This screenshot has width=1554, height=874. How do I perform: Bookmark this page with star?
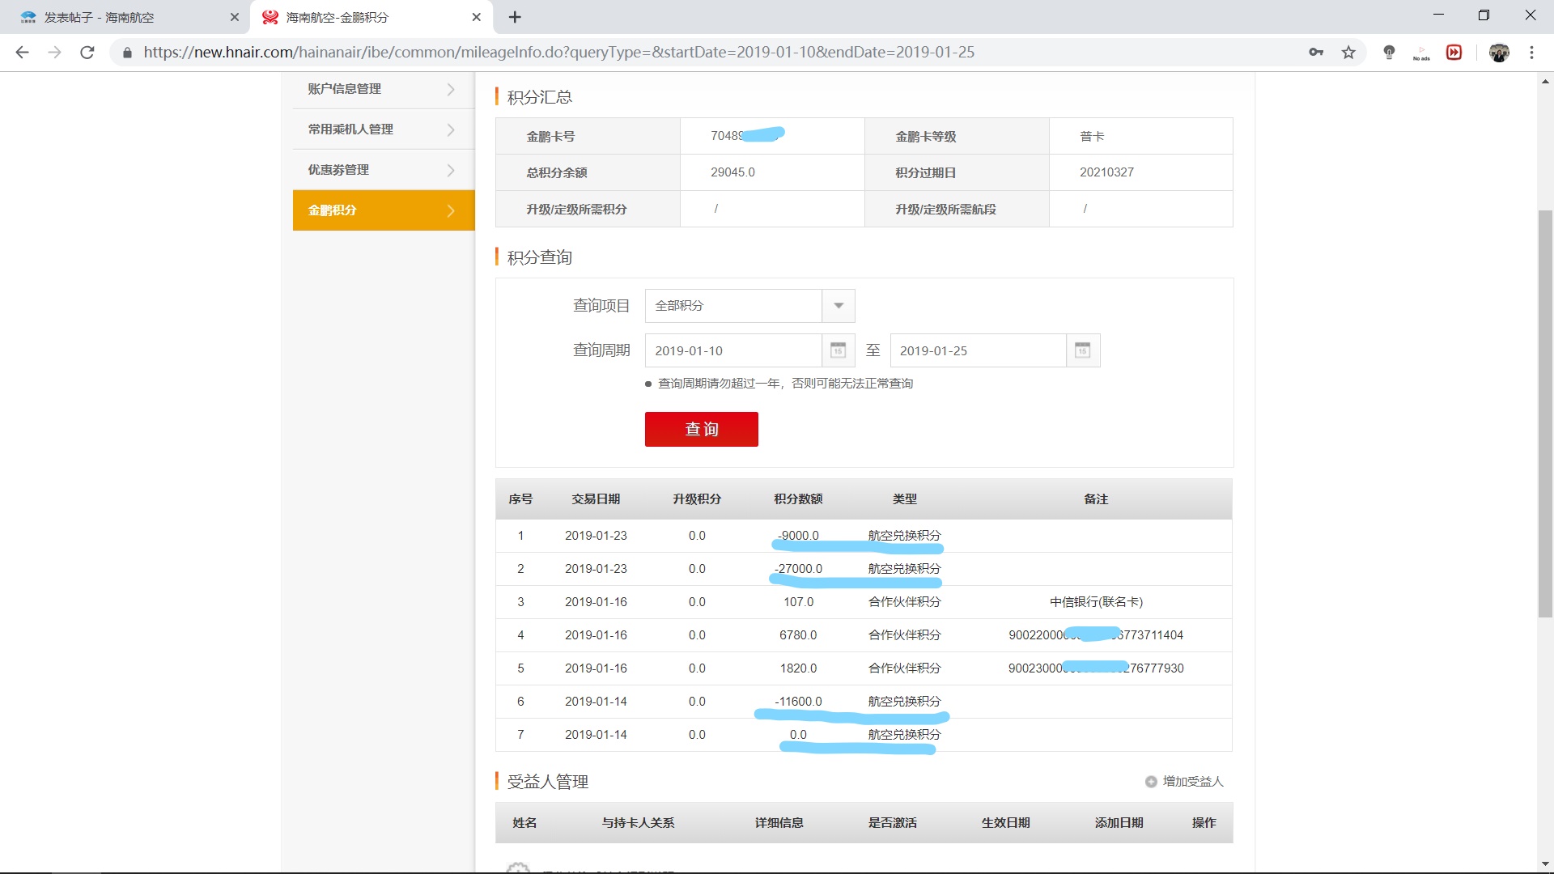[1348, 53]
